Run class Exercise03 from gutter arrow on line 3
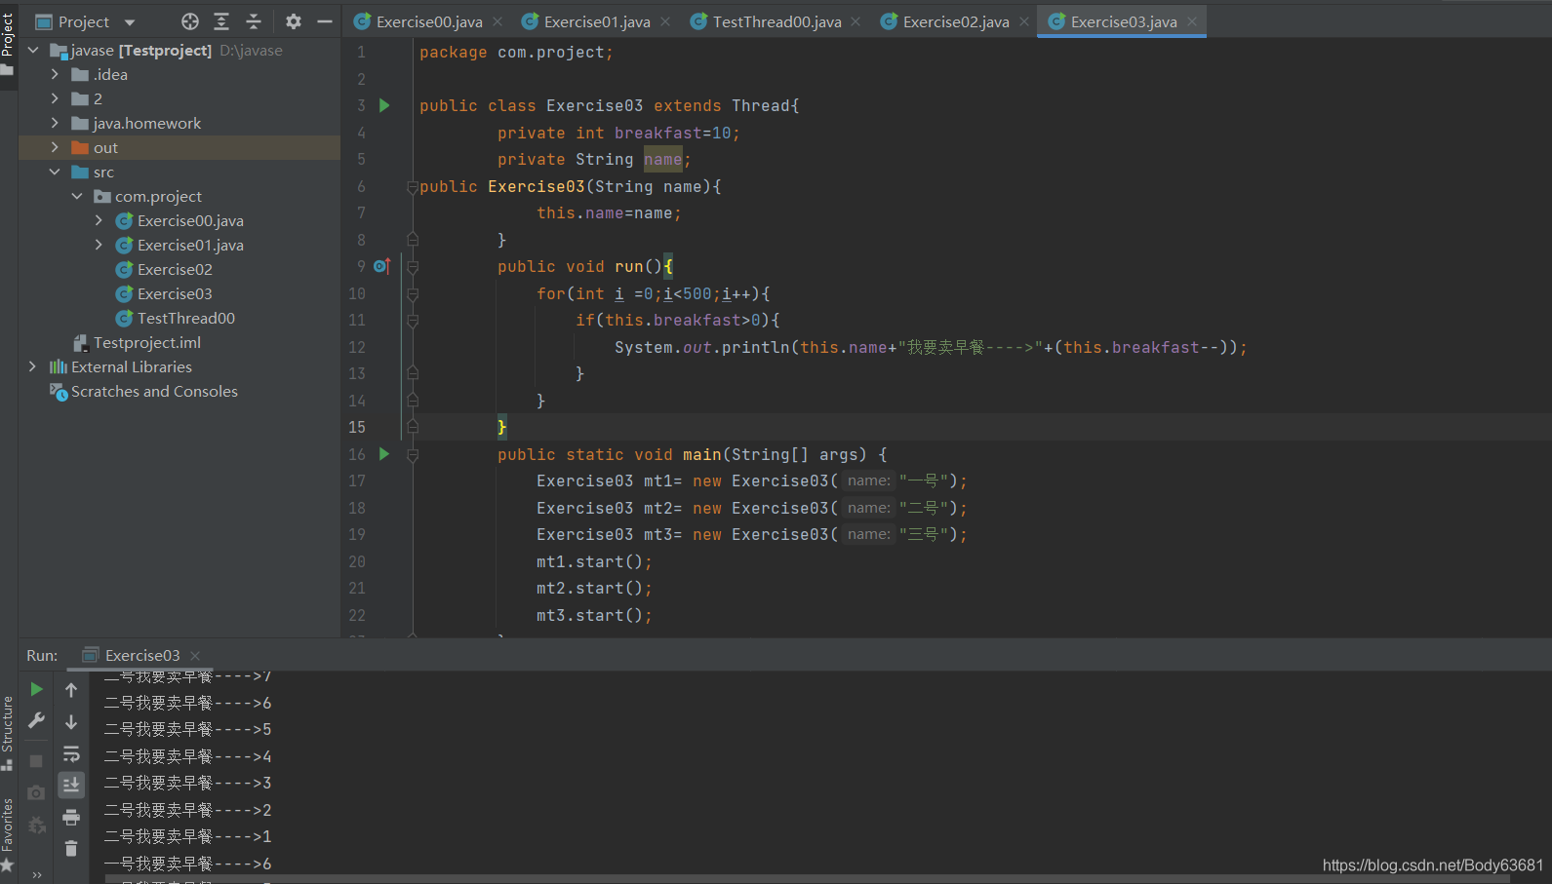This screenshot has height=884, width=1552. pyautogui.click(x=384, y=105)
